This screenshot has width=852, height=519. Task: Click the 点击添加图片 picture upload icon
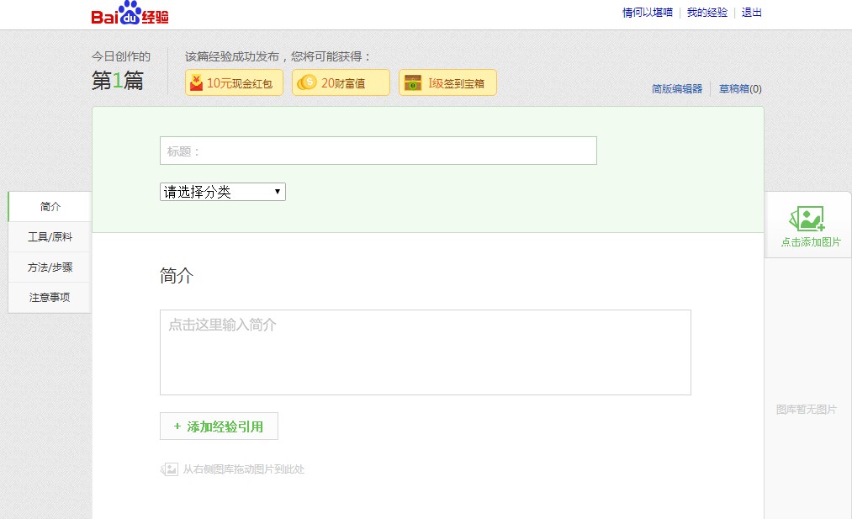807,220
